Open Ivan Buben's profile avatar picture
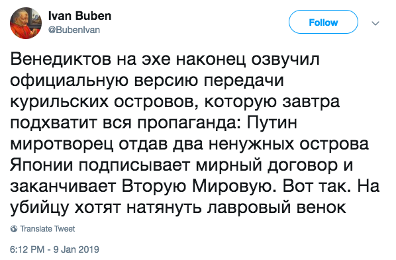 26,23
